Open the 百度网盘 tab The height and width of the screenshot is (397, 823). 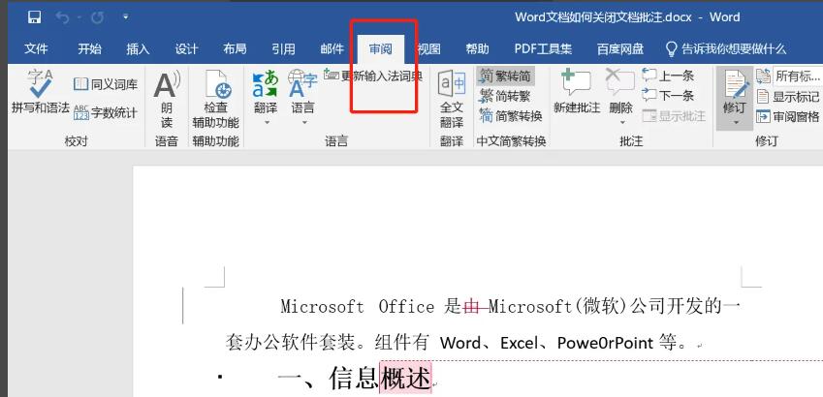619,49
